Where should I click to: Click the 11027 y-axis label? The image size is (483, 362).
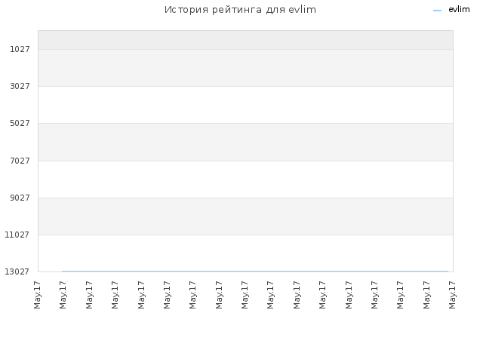[17, 235]
